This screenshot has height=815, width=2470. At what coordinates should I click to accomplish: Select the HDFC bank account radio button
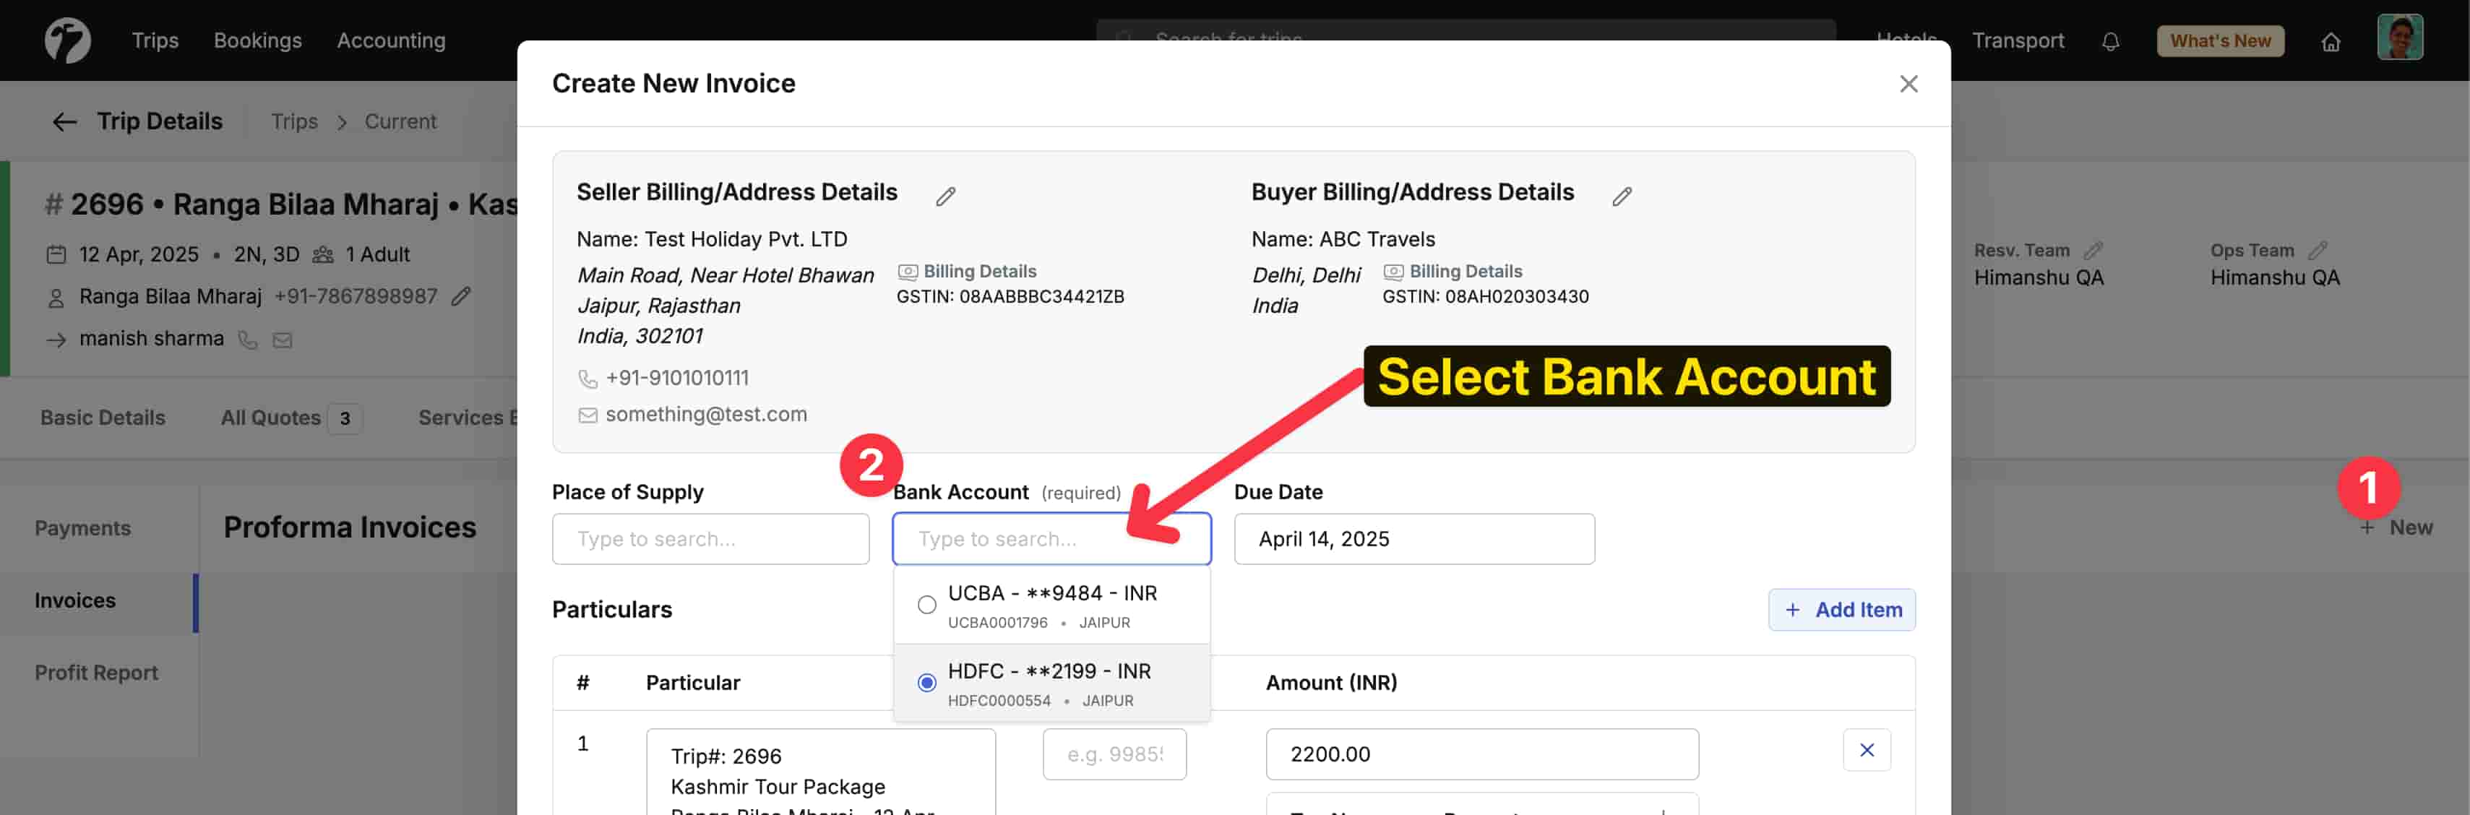pos(926,683)
